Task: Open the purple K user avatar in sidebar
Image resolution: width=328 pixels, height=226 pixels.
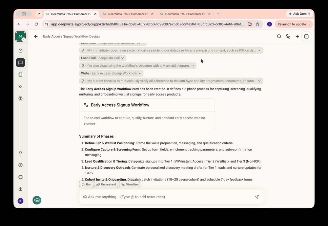Action: [x=20, y=201]
